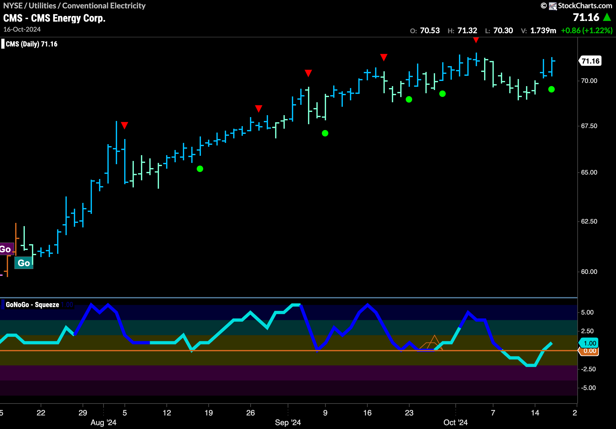Click the -5.00 oscillator axis label
The height and width of the screenshot is (429, 616).
tap(588, 388)
